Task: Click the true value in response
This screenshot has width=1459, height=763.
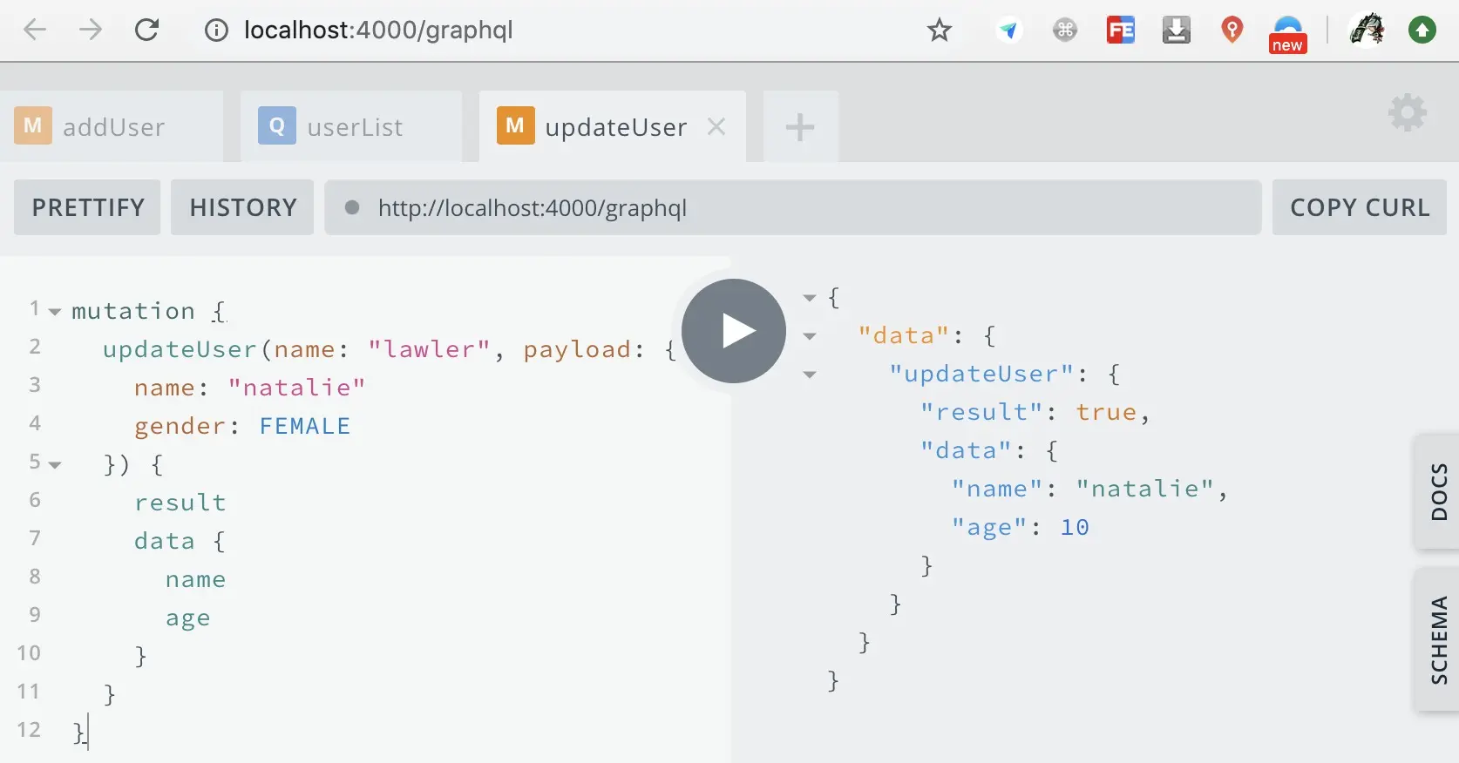Action: point(1106,412)
